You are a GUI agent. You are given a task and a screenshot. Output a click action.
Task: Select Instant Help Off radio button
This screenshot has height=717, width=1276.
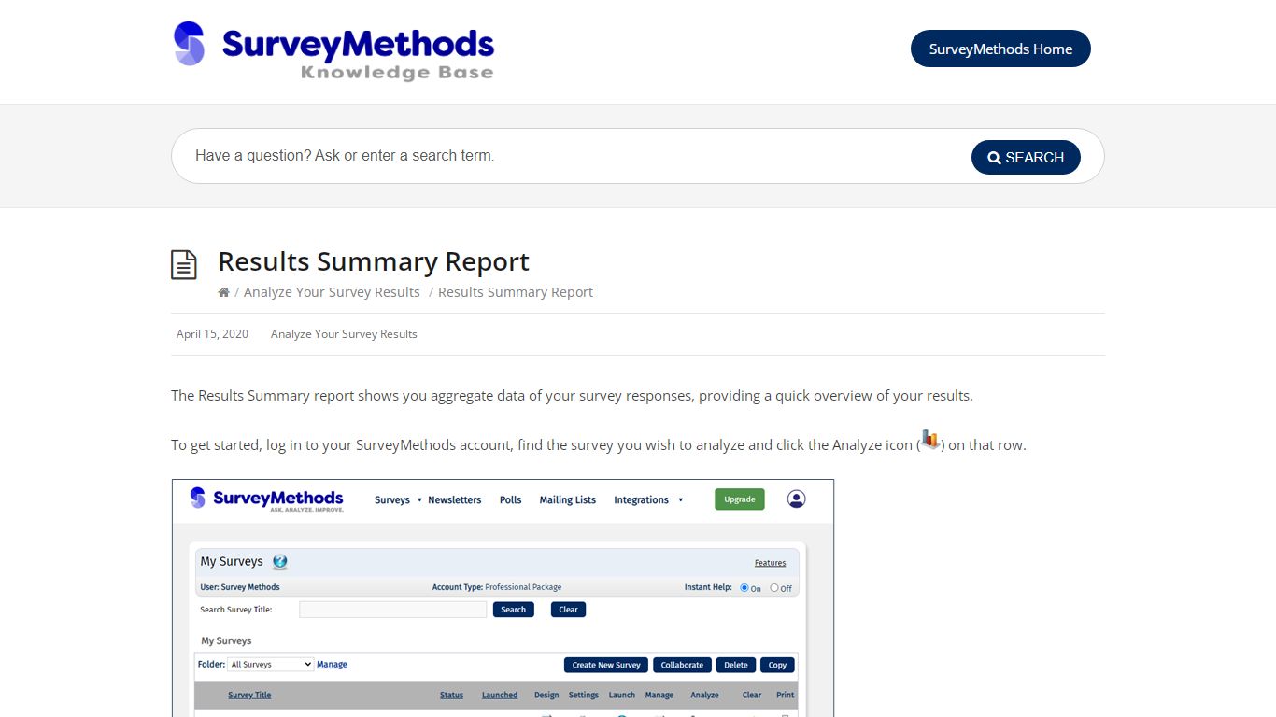[x=774, y=588]
